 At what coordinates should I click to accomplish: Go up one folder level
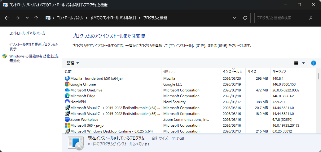[x=36, y=18]
